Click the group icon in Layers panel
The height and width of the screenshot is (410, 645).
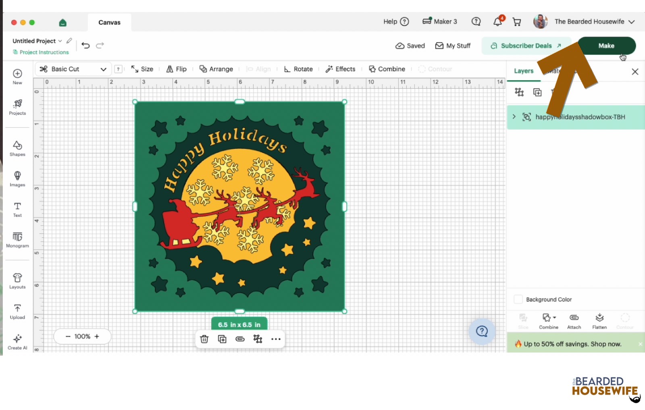pos(519,92)
